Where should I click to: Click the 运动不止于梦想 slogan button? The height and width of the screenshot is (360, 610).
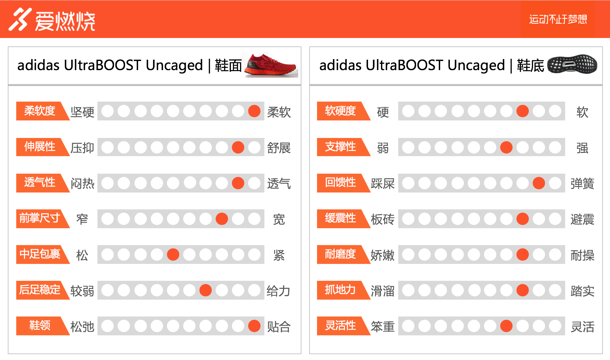(558, 19)
